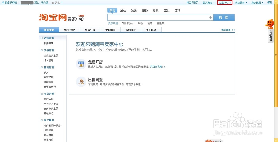This screenshot has height=142, width=278.
Task: Click the 出售闲置 auction hammer icon
Action: coord(81,82)
